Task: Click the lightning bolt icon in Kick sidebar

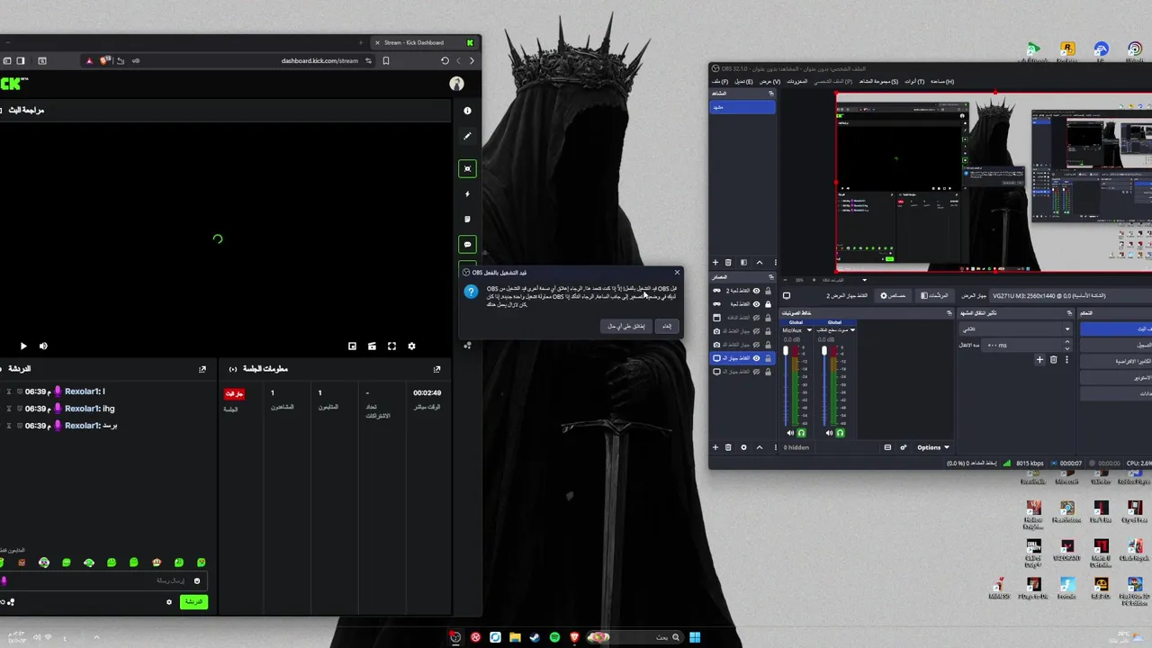Action: [x=467, y=193]
